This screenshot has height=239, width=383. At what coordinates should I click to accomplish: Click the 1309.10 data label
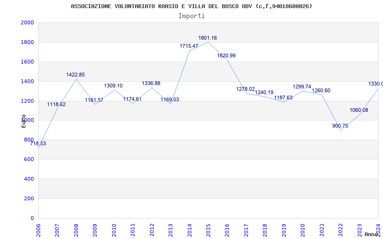[x=113, y=86]
